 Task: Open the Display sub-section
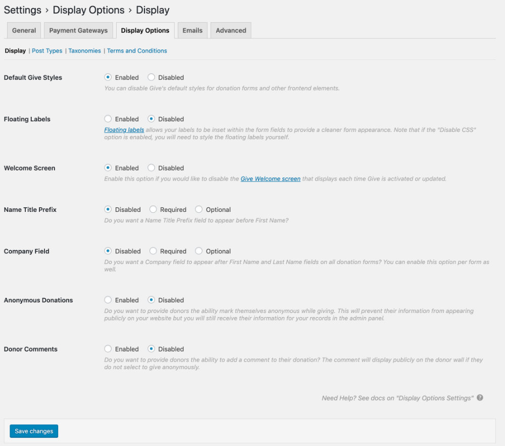(15, 51)
